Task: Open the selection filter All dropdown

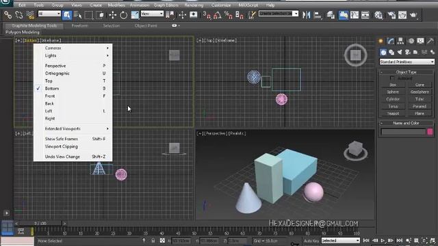Action: (x=49, y=14)
